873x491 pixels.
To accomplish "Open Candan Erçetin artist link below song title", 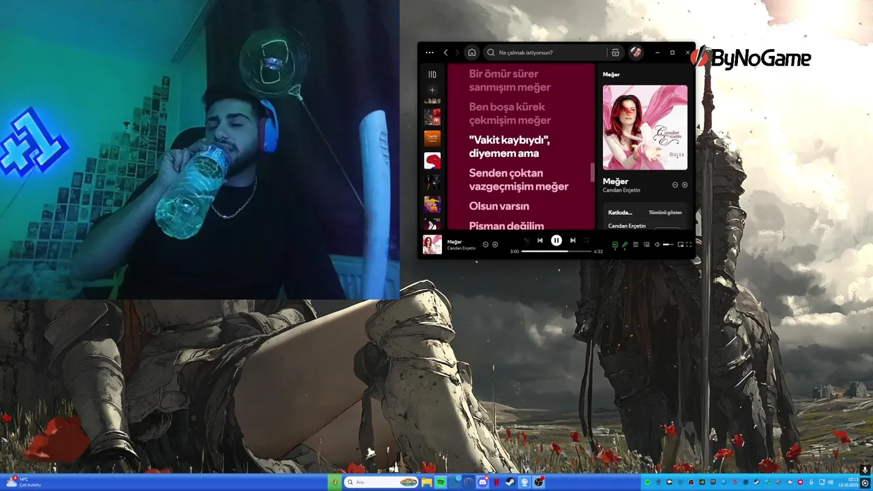I will coord(621,190).
